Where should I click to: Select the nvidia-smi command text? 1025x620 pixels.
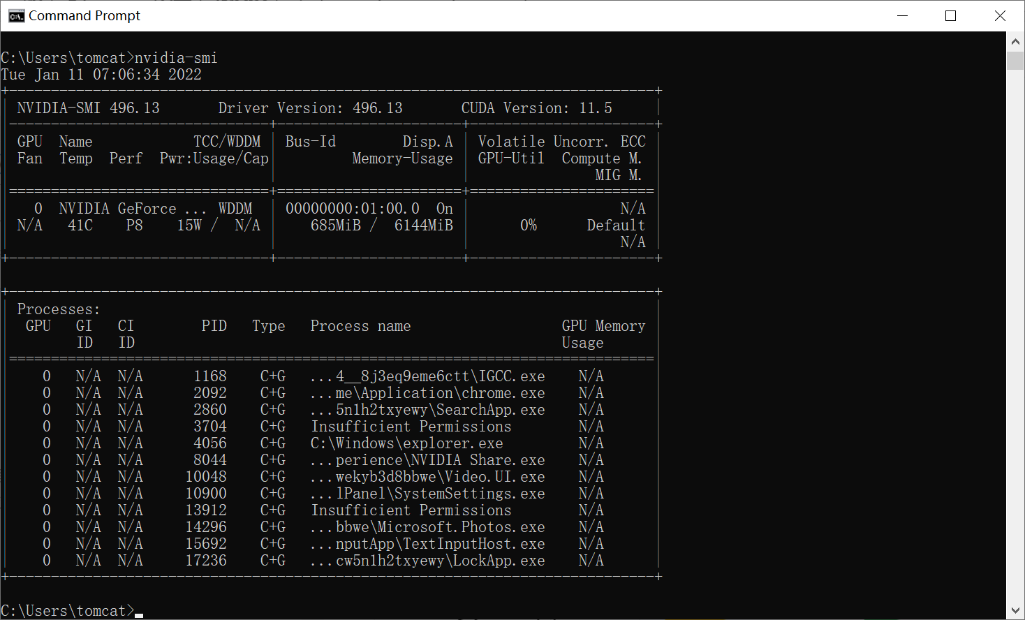[x=177, y=57]
